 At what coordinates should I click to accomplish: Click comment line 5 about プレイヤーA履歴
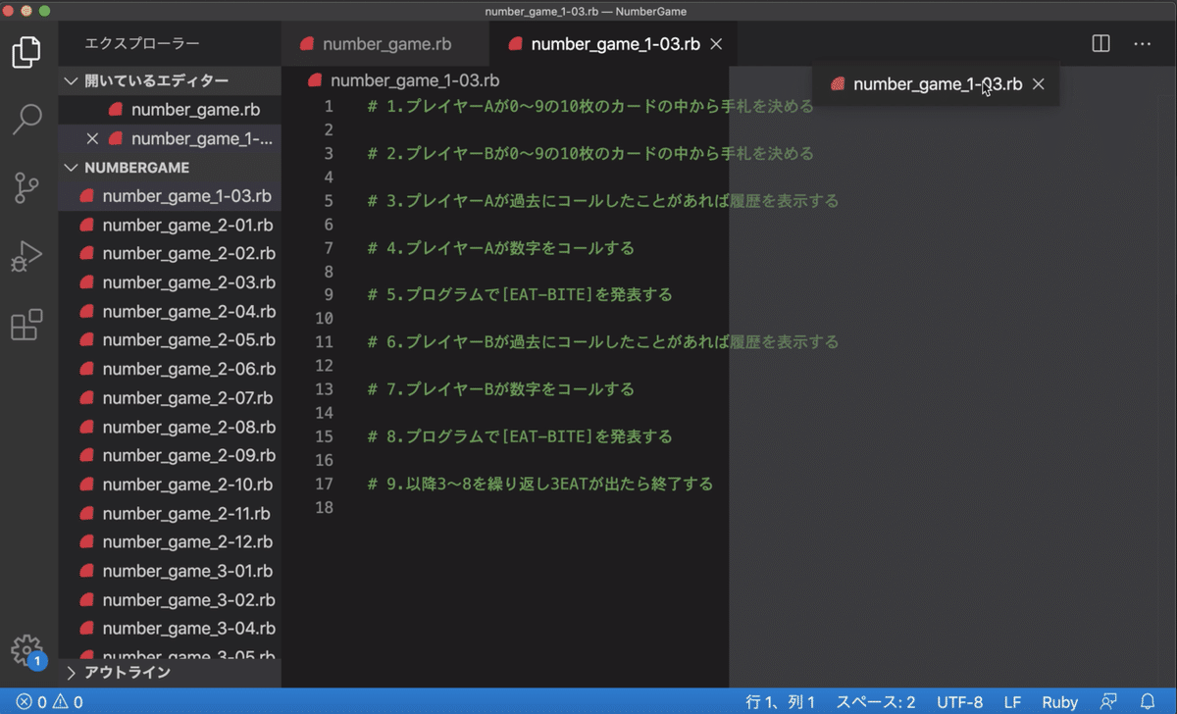tap(603, 201)
